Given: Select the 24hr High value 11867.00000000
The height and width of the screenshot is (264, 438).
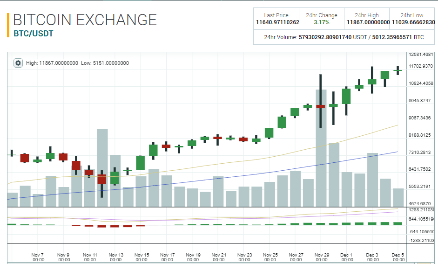Looking at the screenshot, I should [x=368, y=22].
